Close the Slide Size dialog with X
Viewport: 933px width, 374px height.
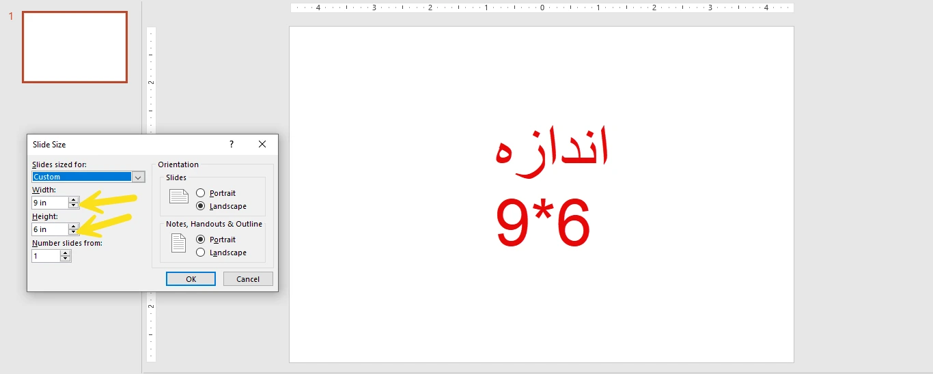[262, 144]
